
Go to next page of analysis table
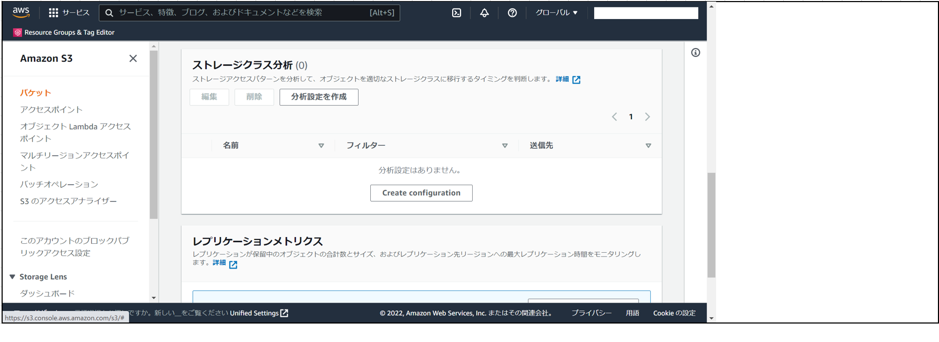tap(647, 117)
